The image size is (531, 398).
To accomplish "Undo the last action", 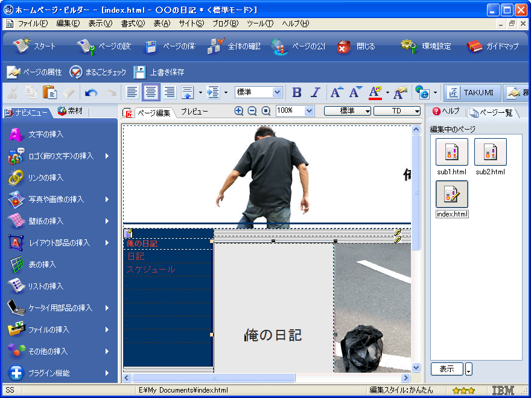I will coord(91,92).
